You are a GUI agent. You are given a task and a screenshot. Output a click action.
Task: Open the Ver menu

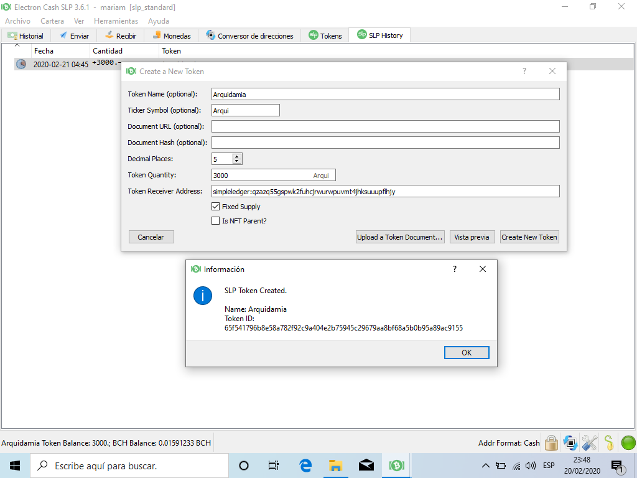(x=79, y=21)
